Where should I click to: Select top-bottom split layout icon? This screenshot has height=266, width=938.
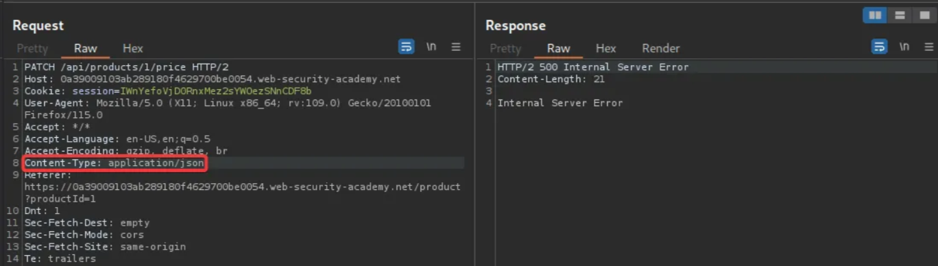(900, 15)
